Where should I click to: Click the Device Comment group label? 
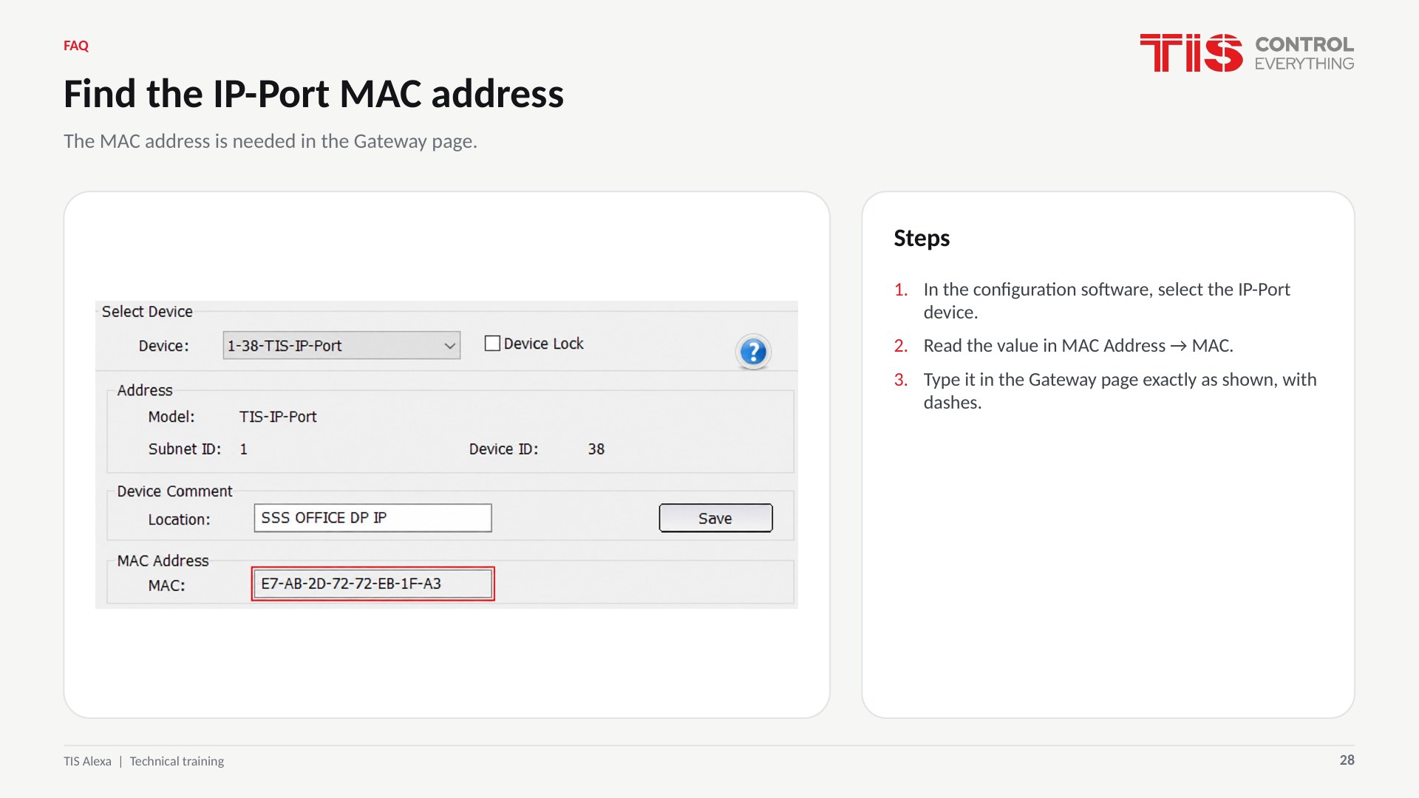coord(174,491)
